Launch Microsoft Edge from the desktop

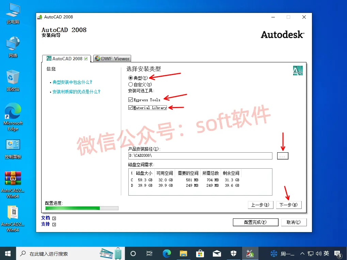(x=13, y=117)
